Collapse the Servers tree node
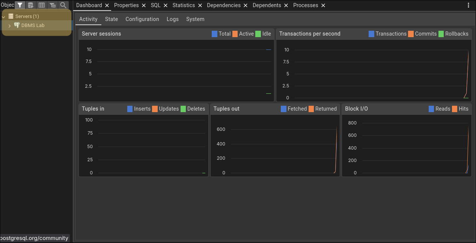Viewport: 476px width, 243px height. click(x=3, y=17)
